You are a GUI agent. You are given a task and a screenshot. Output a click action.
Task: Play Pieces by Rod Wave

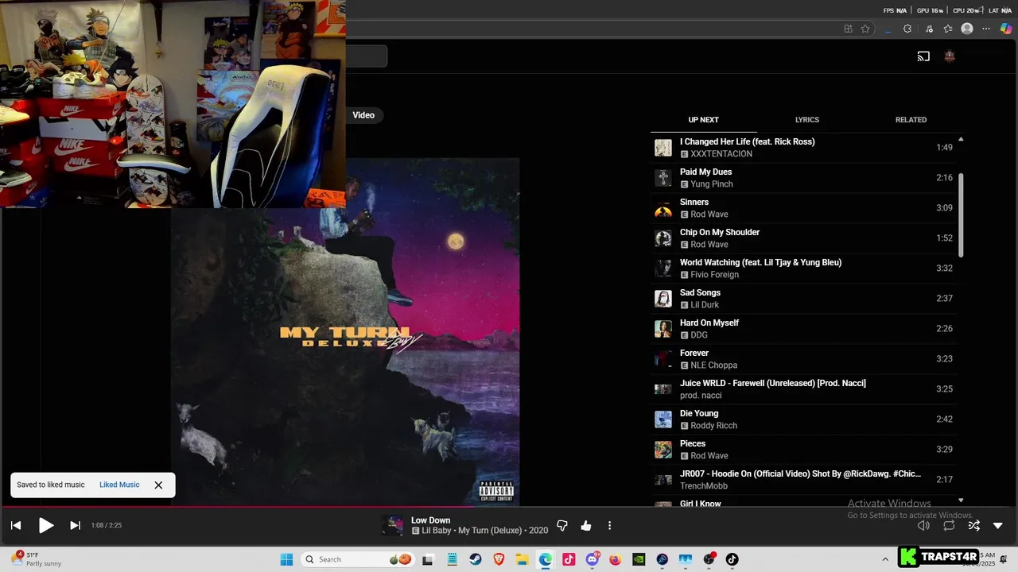(803, 450)
